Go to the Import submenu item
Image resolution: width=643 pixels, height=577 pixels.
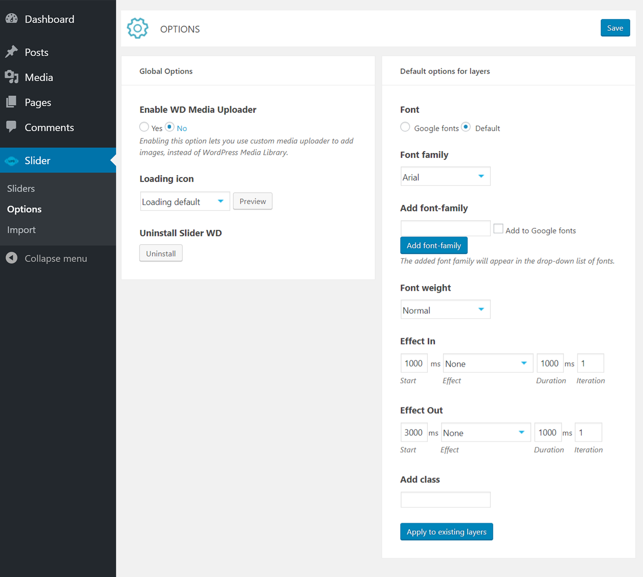21,230
